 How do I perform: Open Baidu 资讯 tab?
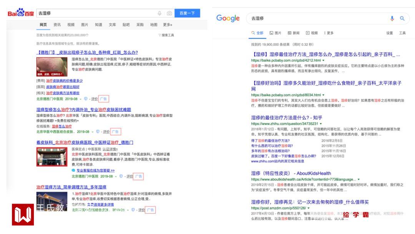click(x=57, y=25)
